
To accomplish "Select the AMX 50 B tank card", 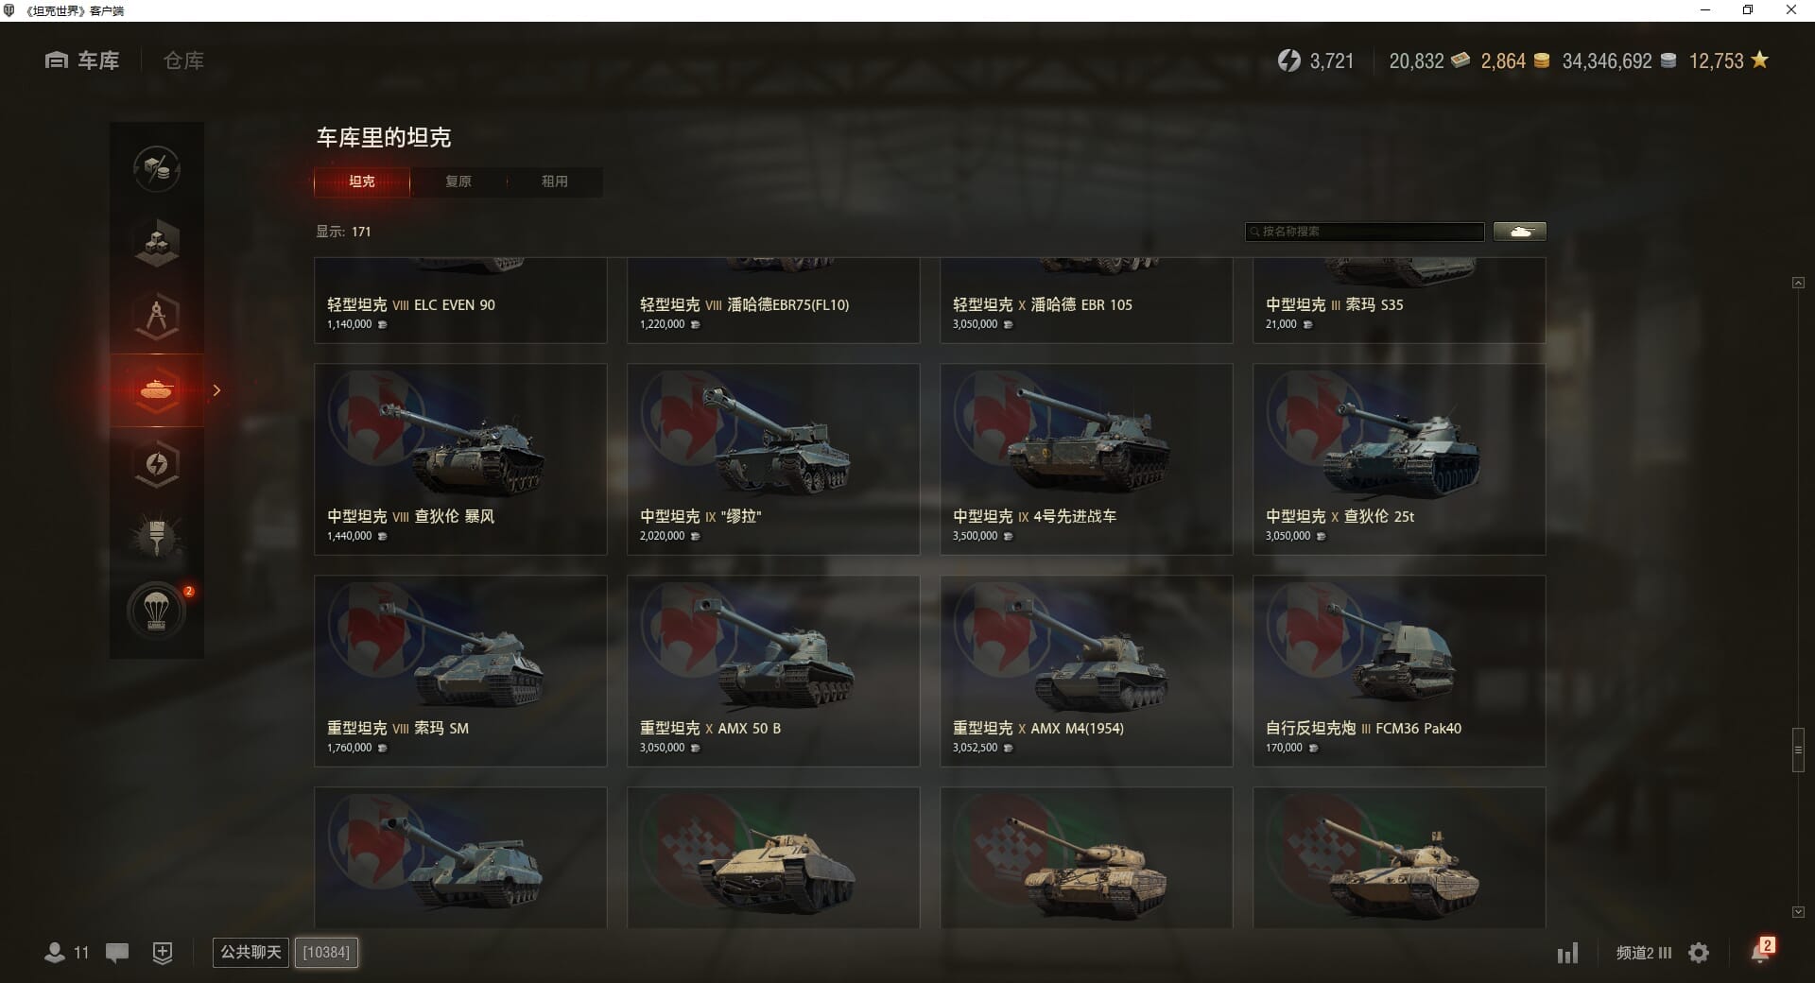I will coord(773,671).
